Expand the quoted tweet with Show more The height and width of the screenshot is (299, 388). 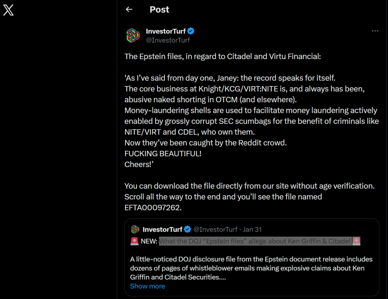147,286
